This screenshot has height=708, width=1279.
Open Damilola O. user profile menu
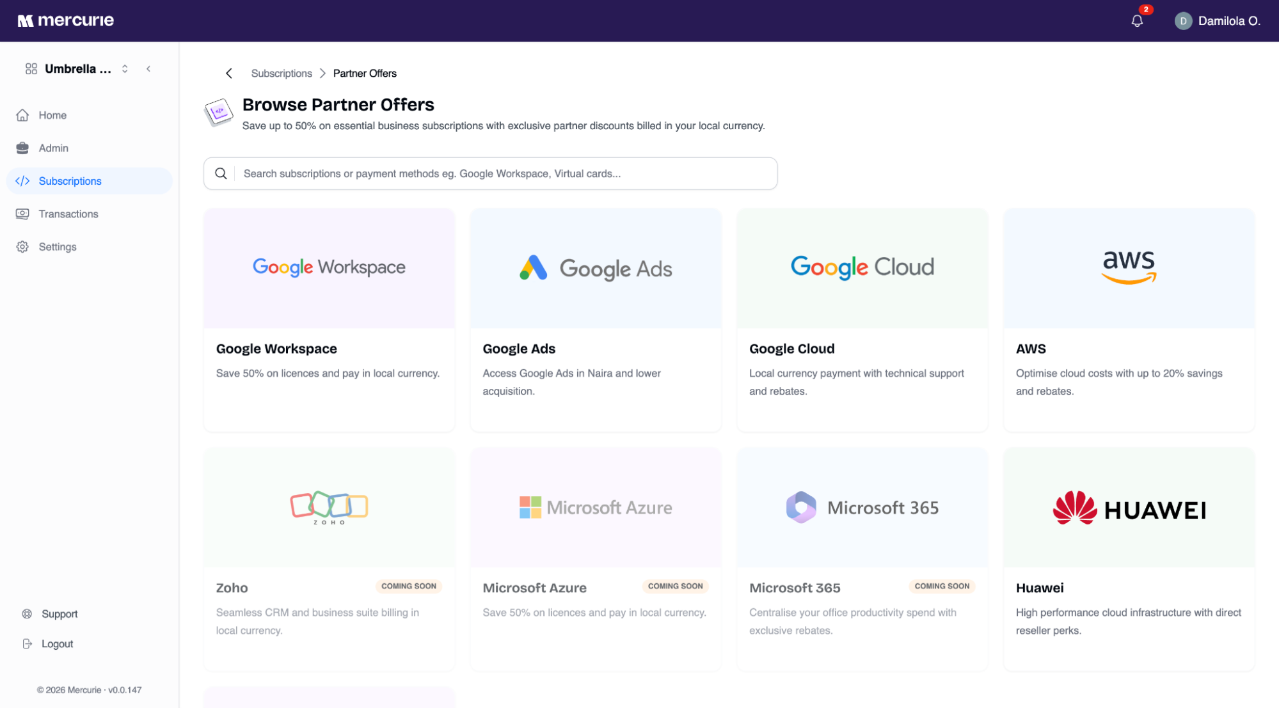[1217, 20]
